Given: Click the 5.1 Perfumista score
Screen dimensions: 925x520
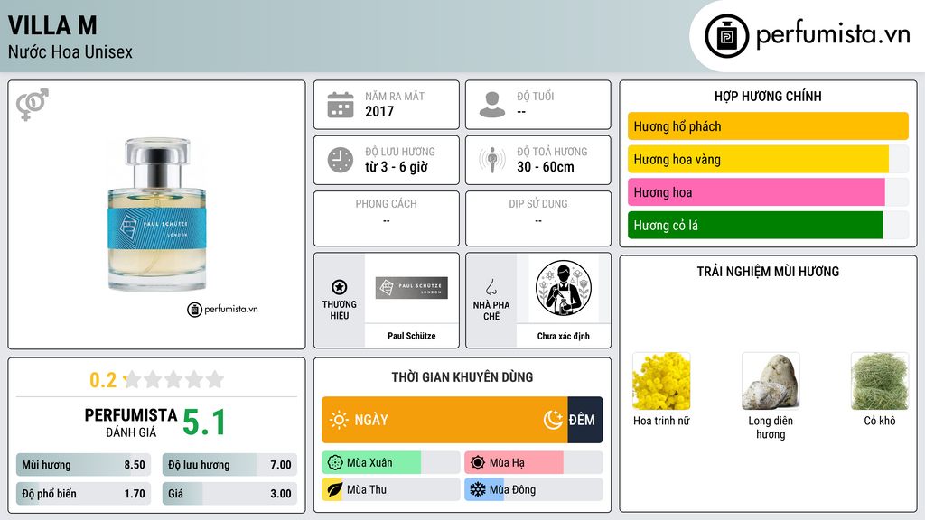Looking at the screenshot, I should pyautogui.click(x=204, y=422).
